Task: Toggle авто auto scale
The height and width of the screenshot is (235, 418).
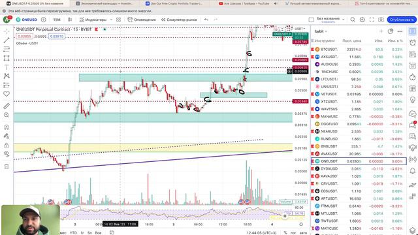Action: tap(303, 233)
